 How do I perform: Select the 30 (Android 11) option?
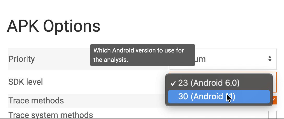click(x=219, y=97)
